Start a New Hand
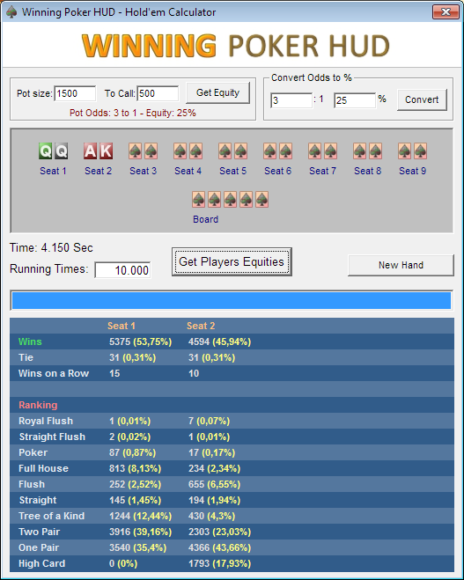This screenshot has height=580, width=464. (x=401, y=265)
